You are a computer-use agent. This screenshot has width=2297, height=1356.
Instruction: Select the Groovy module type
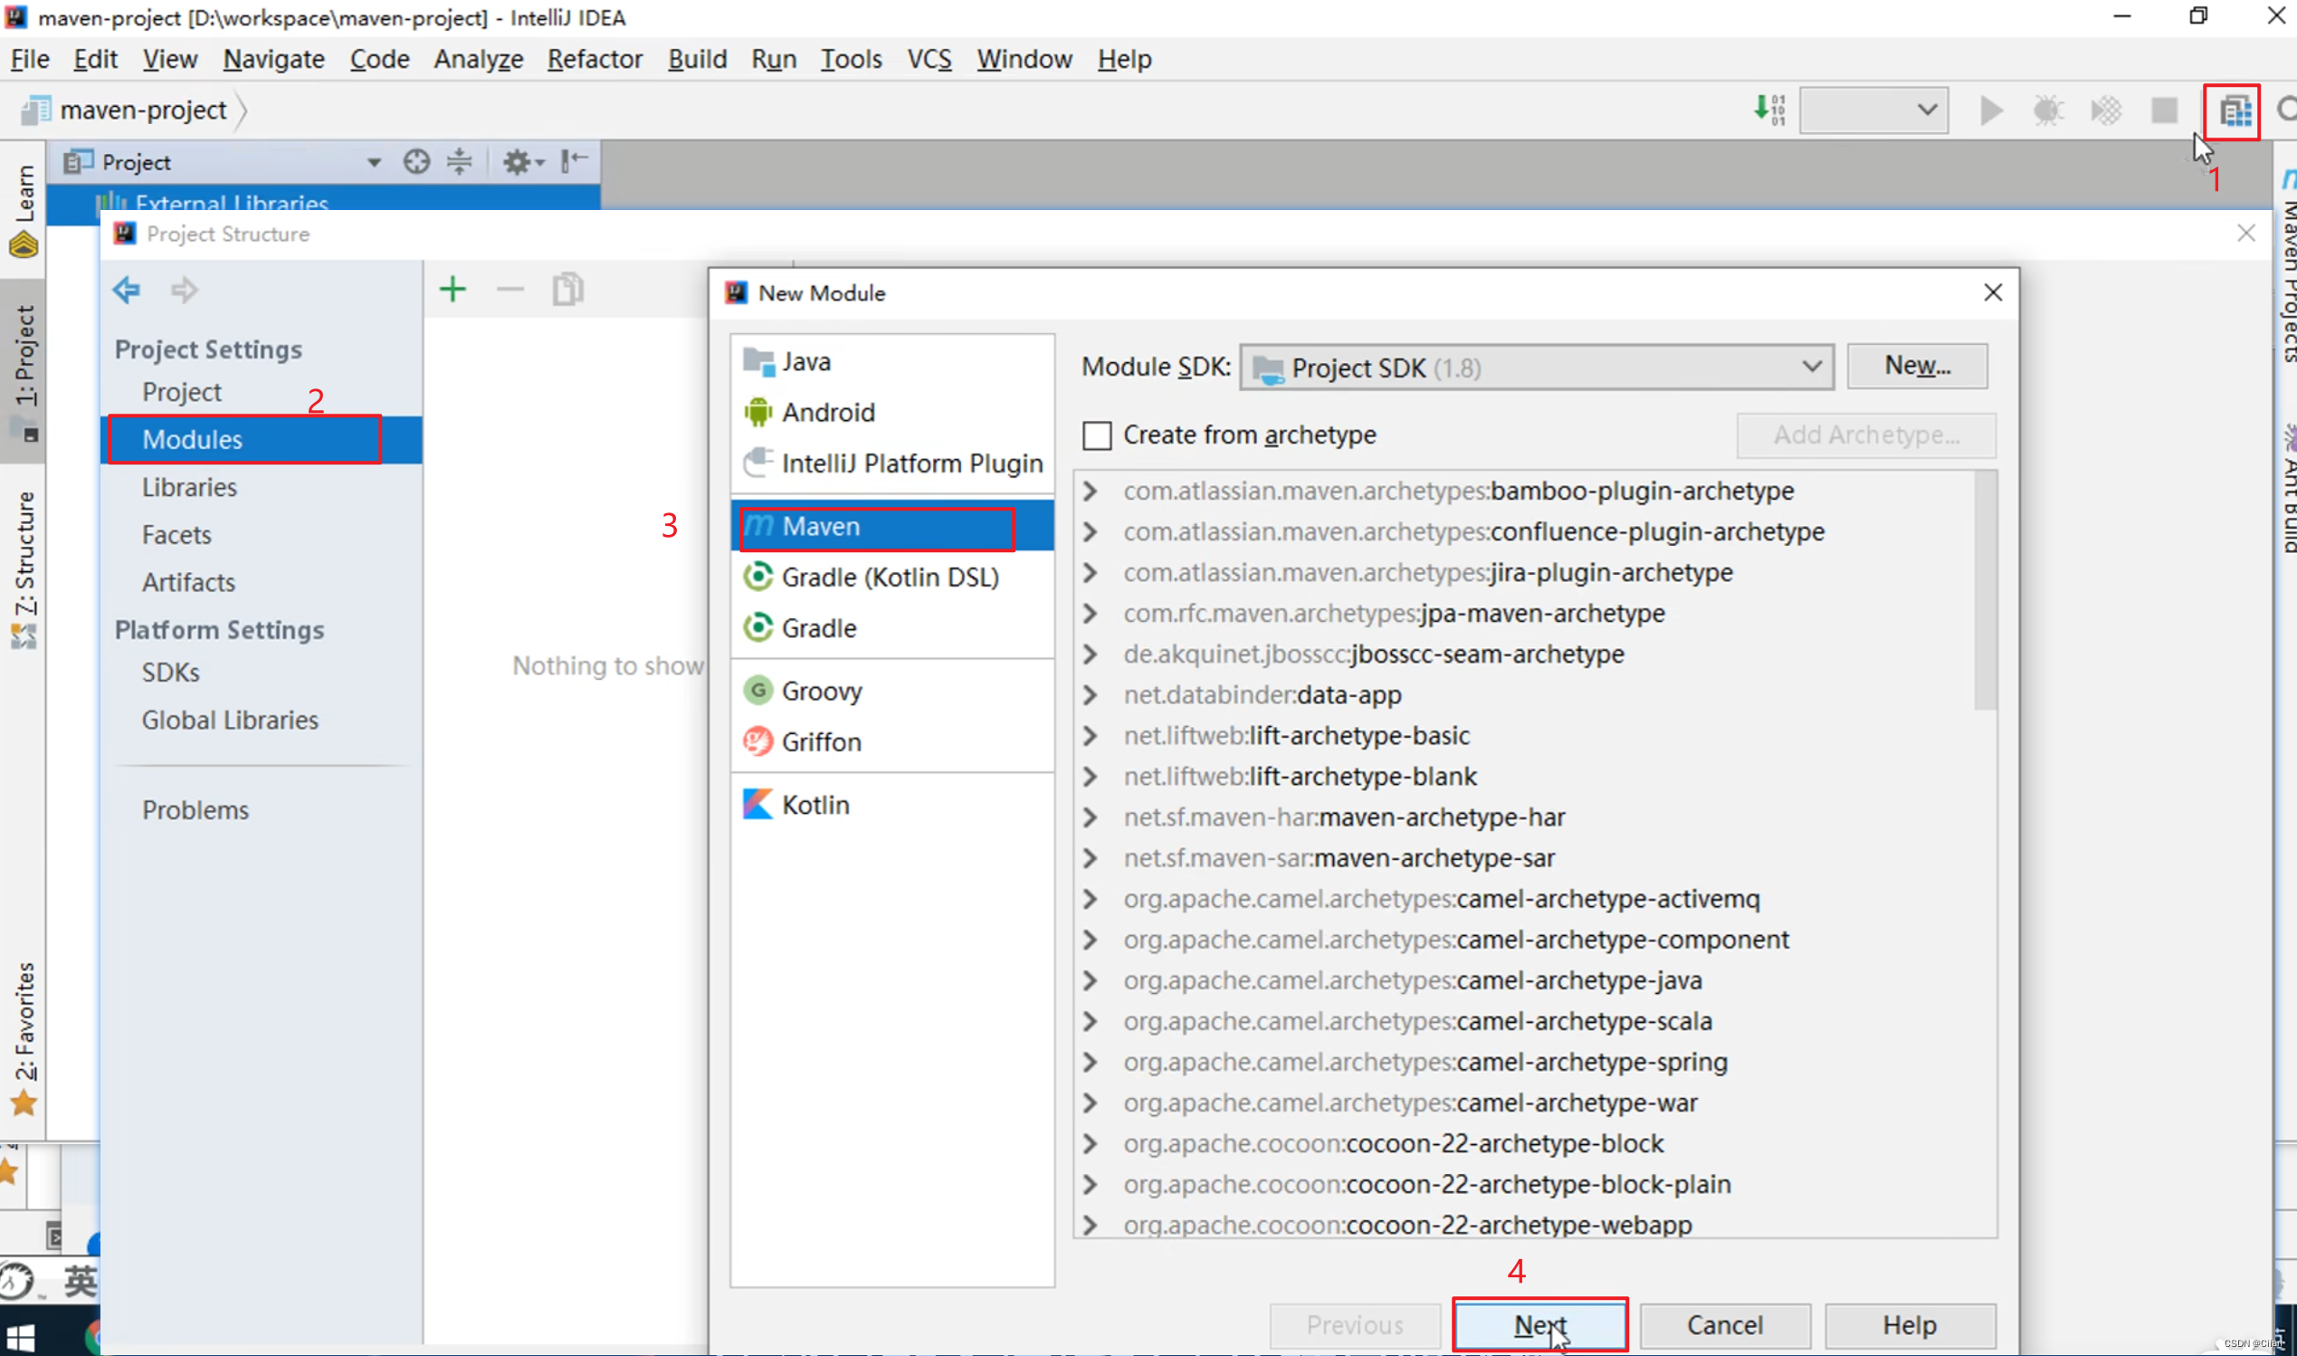tap(892, 691)
